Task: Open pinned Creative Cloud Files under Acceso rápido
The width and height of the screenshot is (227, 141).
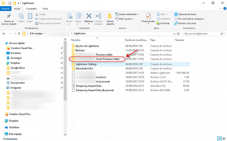Action: pos(21,48)
